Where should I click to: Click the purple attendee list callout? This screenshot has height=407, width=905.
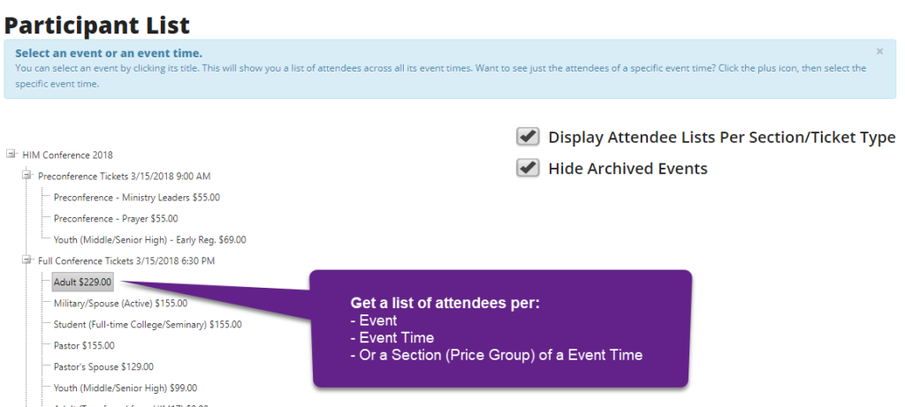pos(499,328)
